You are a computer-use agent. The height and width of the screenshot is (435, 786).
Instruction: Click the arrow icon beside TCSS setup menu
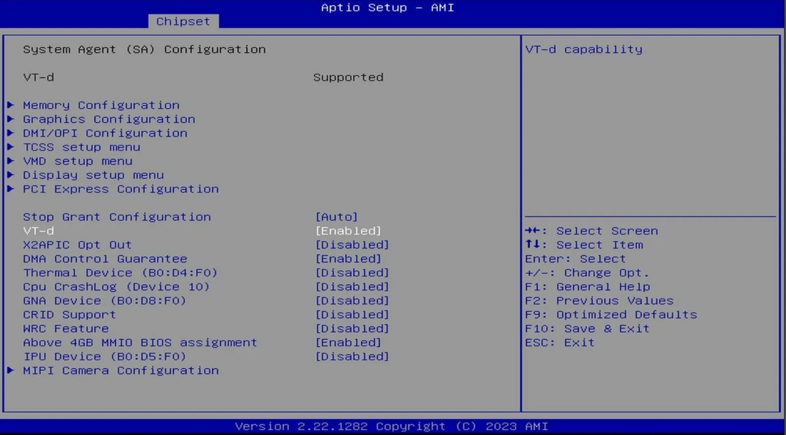[x=10, y=147]
